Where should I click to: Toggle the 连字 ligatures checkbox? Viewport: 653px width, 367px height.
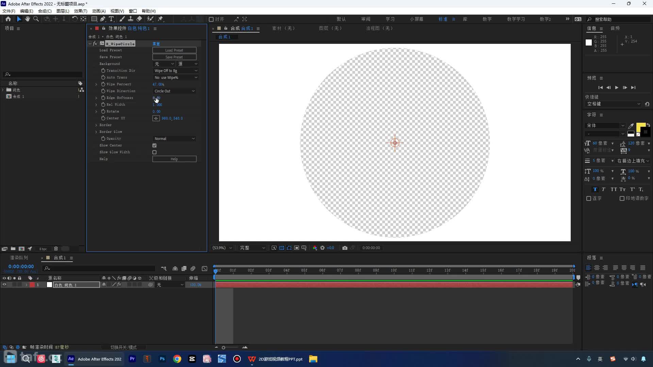[589, 198]
